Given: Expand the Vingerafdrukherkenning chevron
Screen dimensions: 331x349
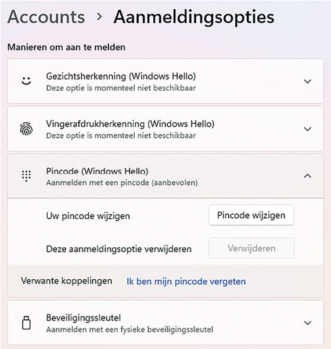Looking at the screenshot, I should [x=307, y=129].
